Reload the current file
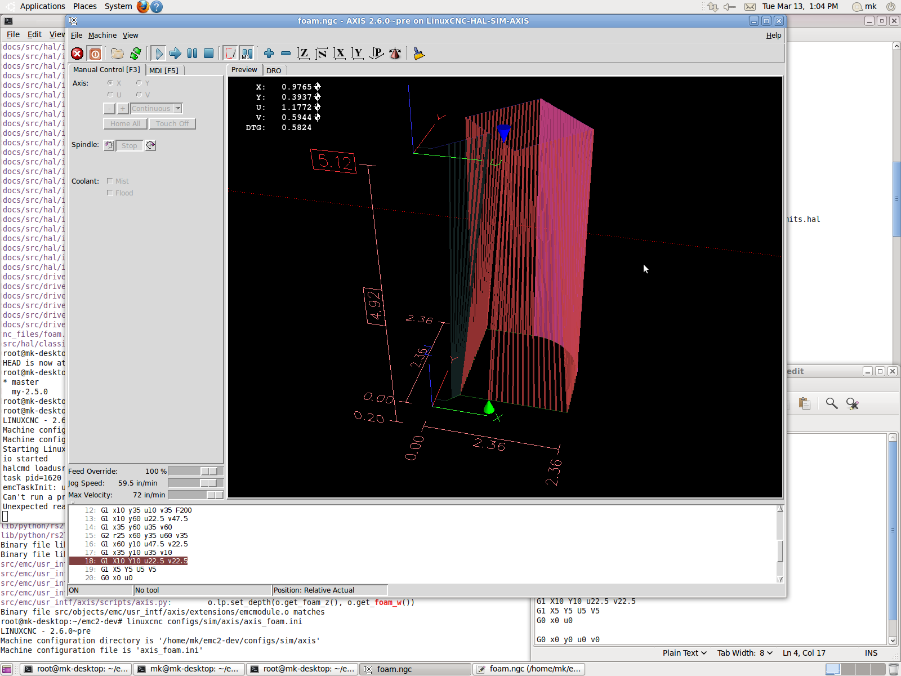This screenshot has height=676, width=901. (136, 54)
